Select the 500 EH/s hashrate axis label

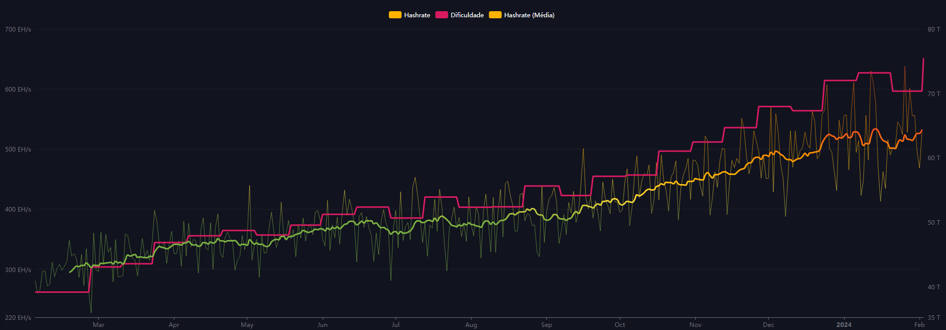pos(18,149)
